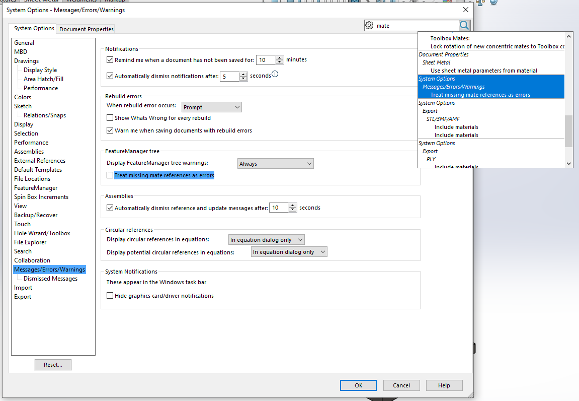Decrease the dismiss notifications seconds with down arrow
Viewport: 579px width, 401px height.
243,79
